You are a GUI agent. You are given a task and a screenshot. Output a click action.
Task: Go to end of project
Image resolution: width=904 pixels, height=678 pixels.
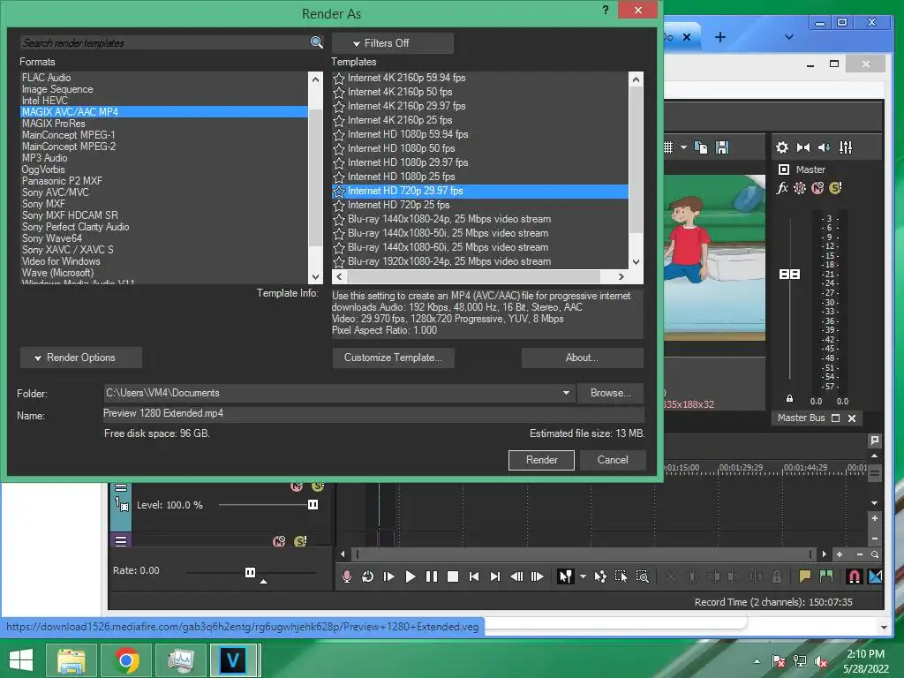[495, 576]
